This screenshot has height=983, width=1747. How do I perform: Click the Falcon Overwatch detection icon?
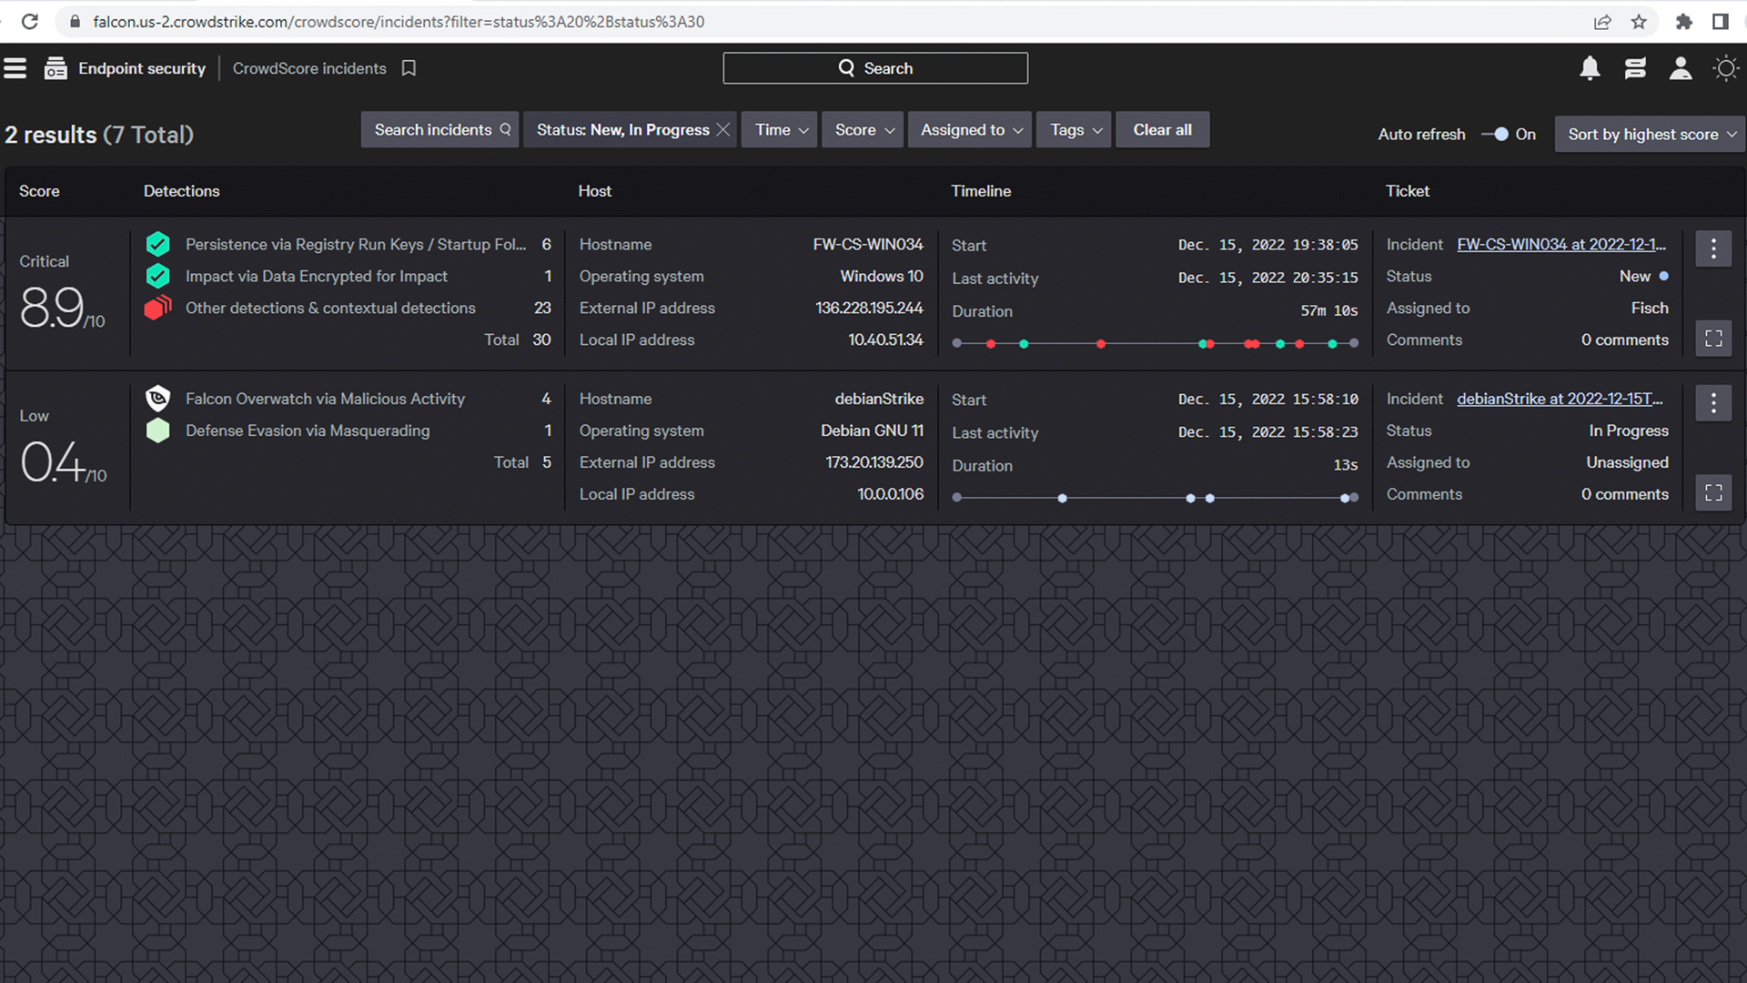coord(158,399)
